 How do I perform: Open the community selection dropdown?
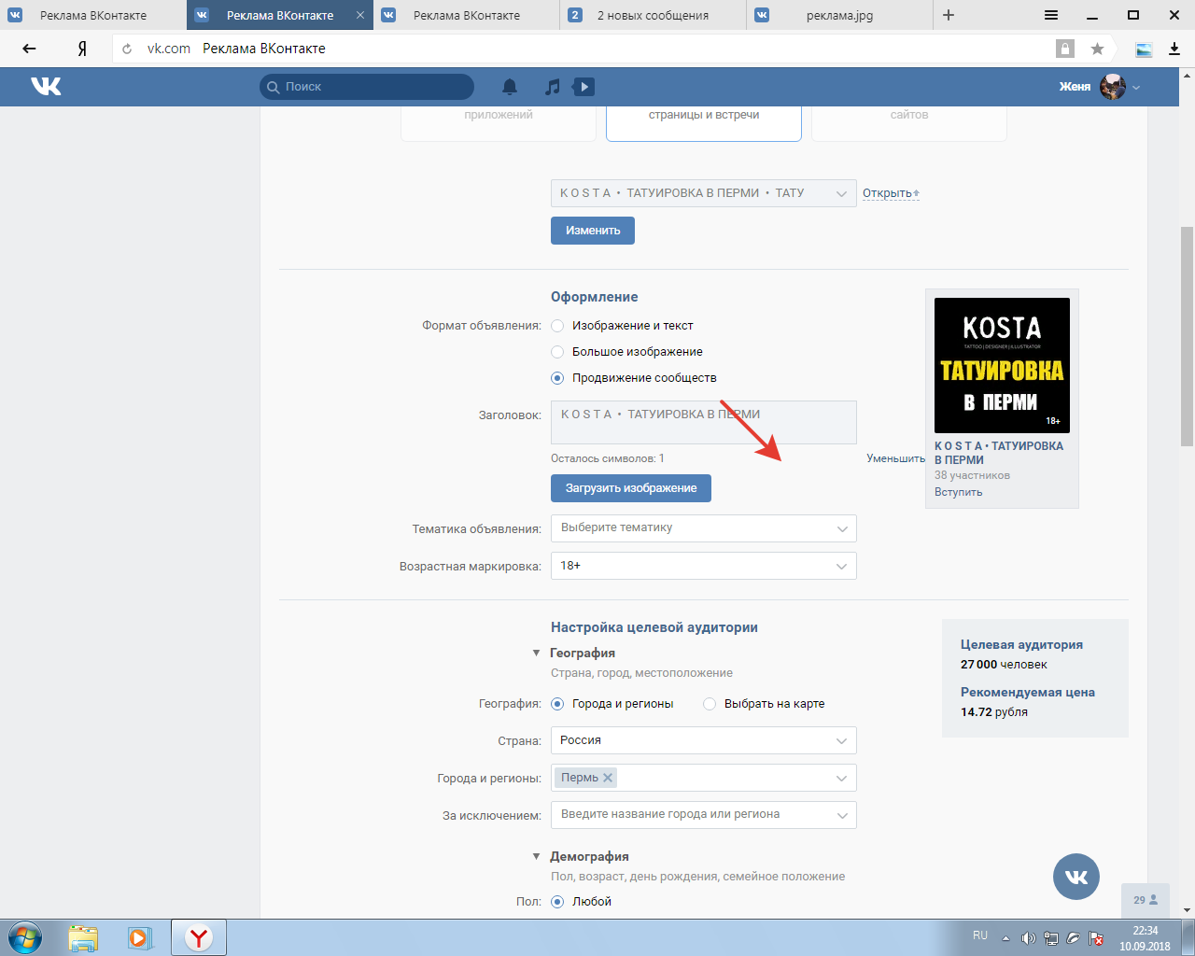point(703,193)
